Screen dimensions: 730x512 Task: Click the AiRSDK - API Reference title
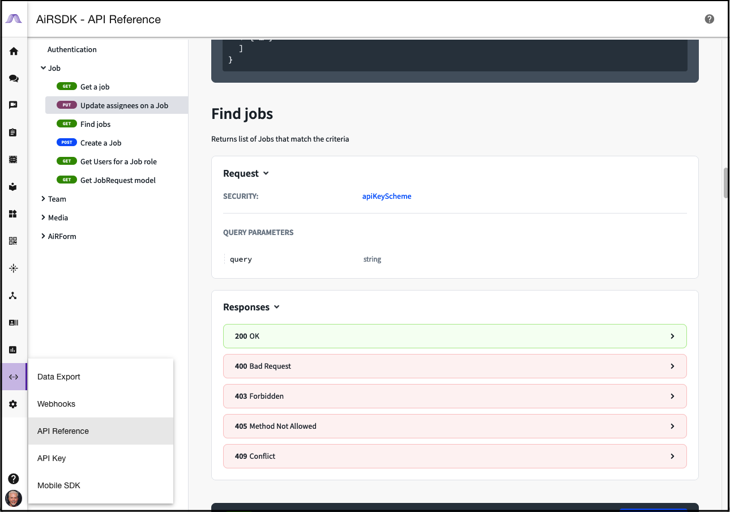coord(99,19)
